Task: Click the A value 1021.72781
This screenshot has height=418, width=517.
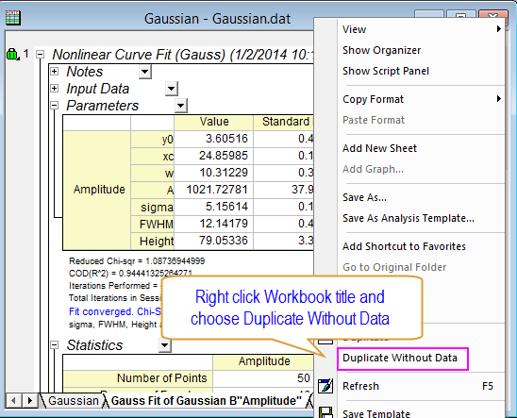Action: coord(213,190)
